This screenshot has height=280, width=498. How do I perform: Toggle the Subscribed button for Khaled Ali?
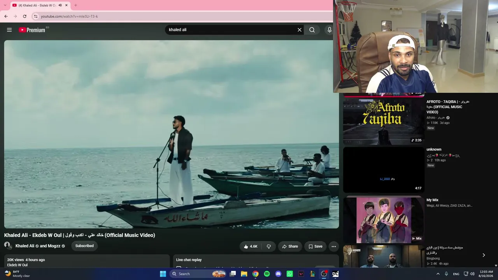84,246
